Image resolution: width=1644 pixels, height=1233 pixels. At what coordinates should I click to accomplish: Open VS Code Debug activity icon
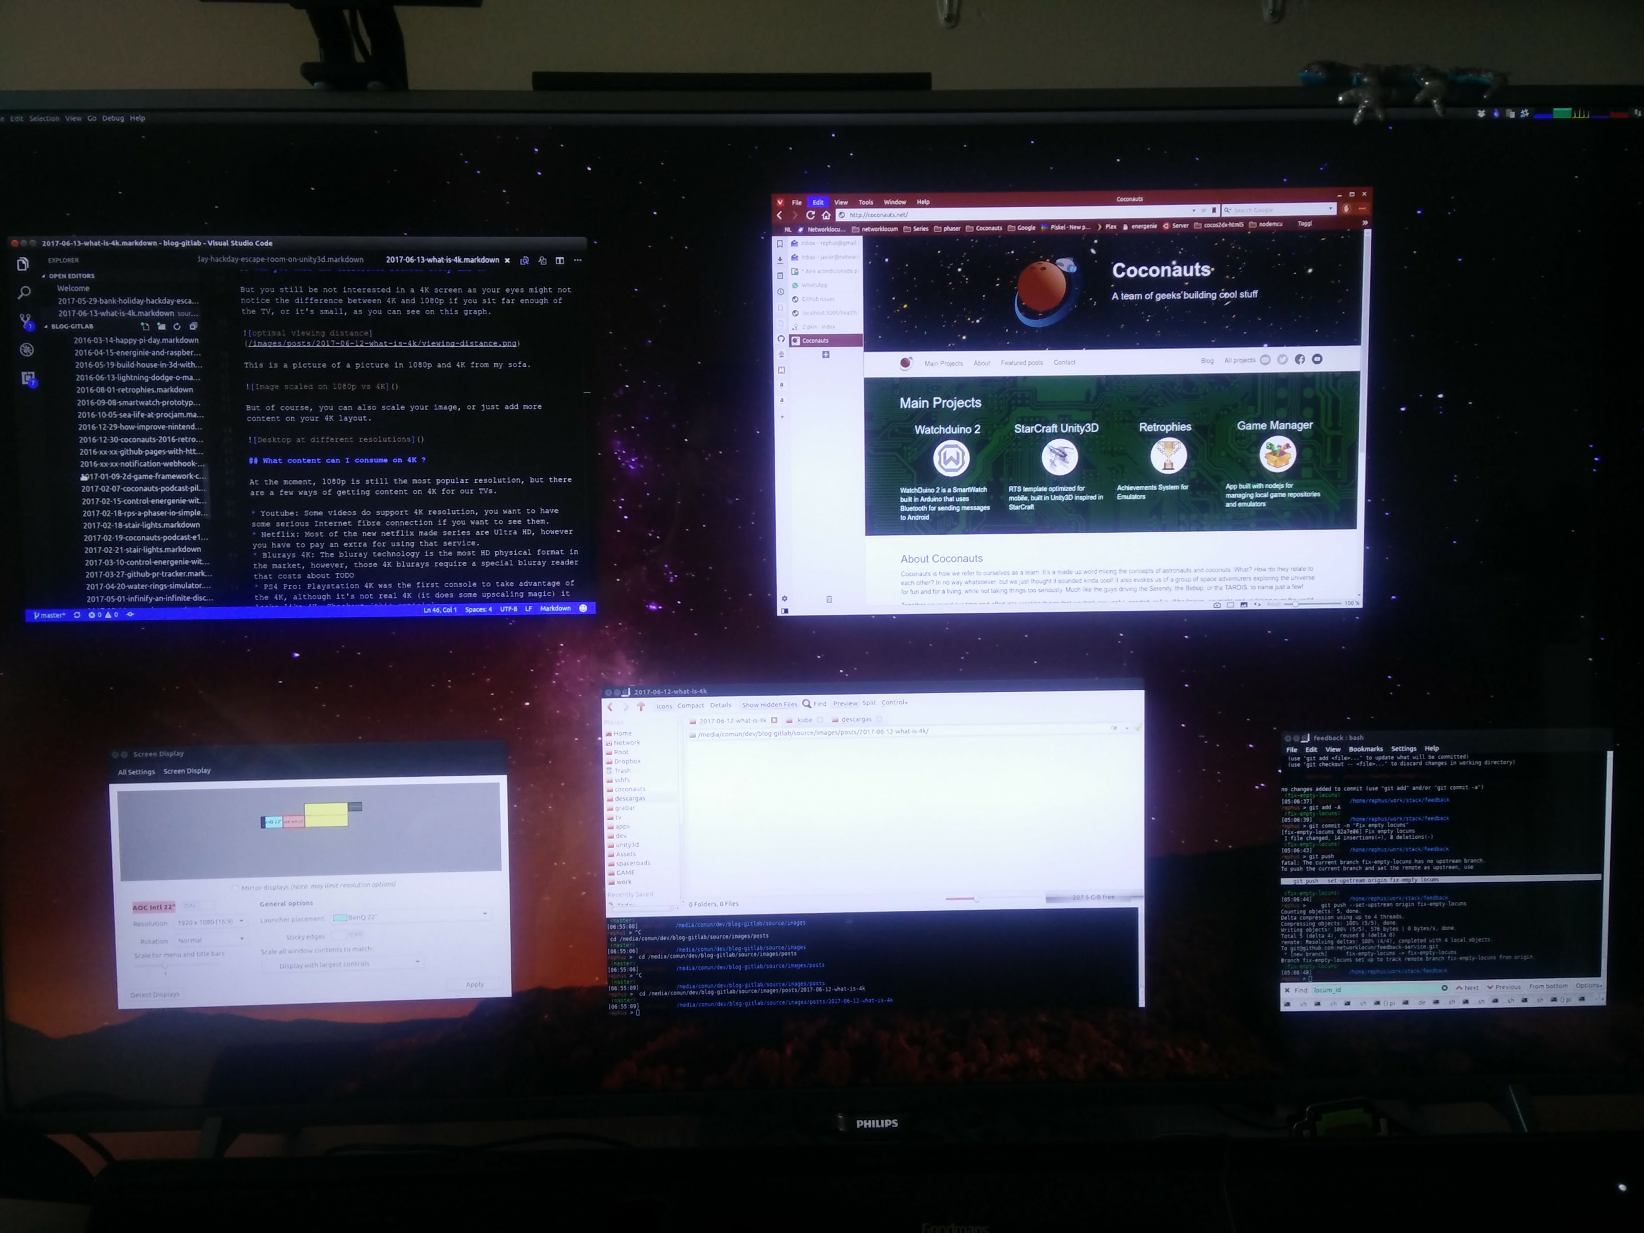click(x=27, y=350)
